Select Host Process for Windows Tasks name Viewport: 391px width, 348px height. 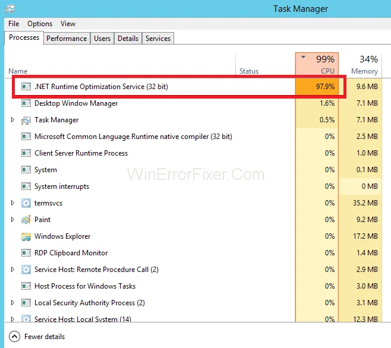pos(85,286)
